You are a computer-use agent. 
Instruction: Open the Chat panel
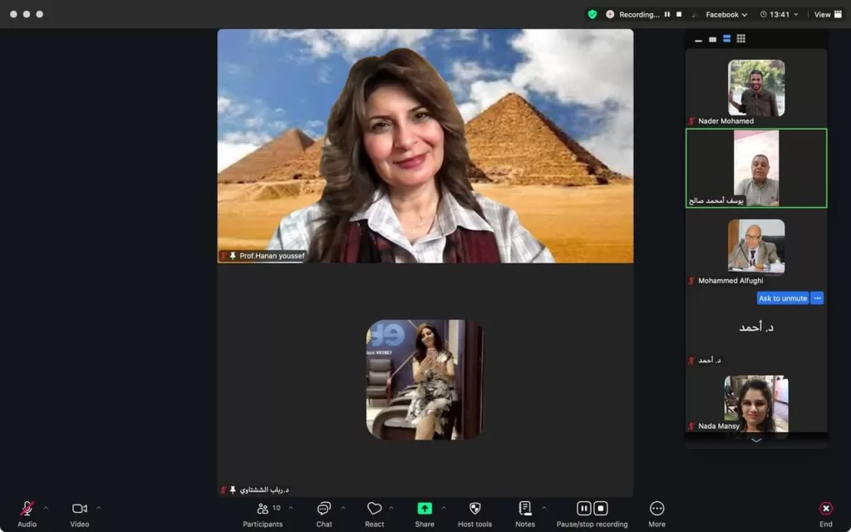pyautogui.click(x=324, y=509)
